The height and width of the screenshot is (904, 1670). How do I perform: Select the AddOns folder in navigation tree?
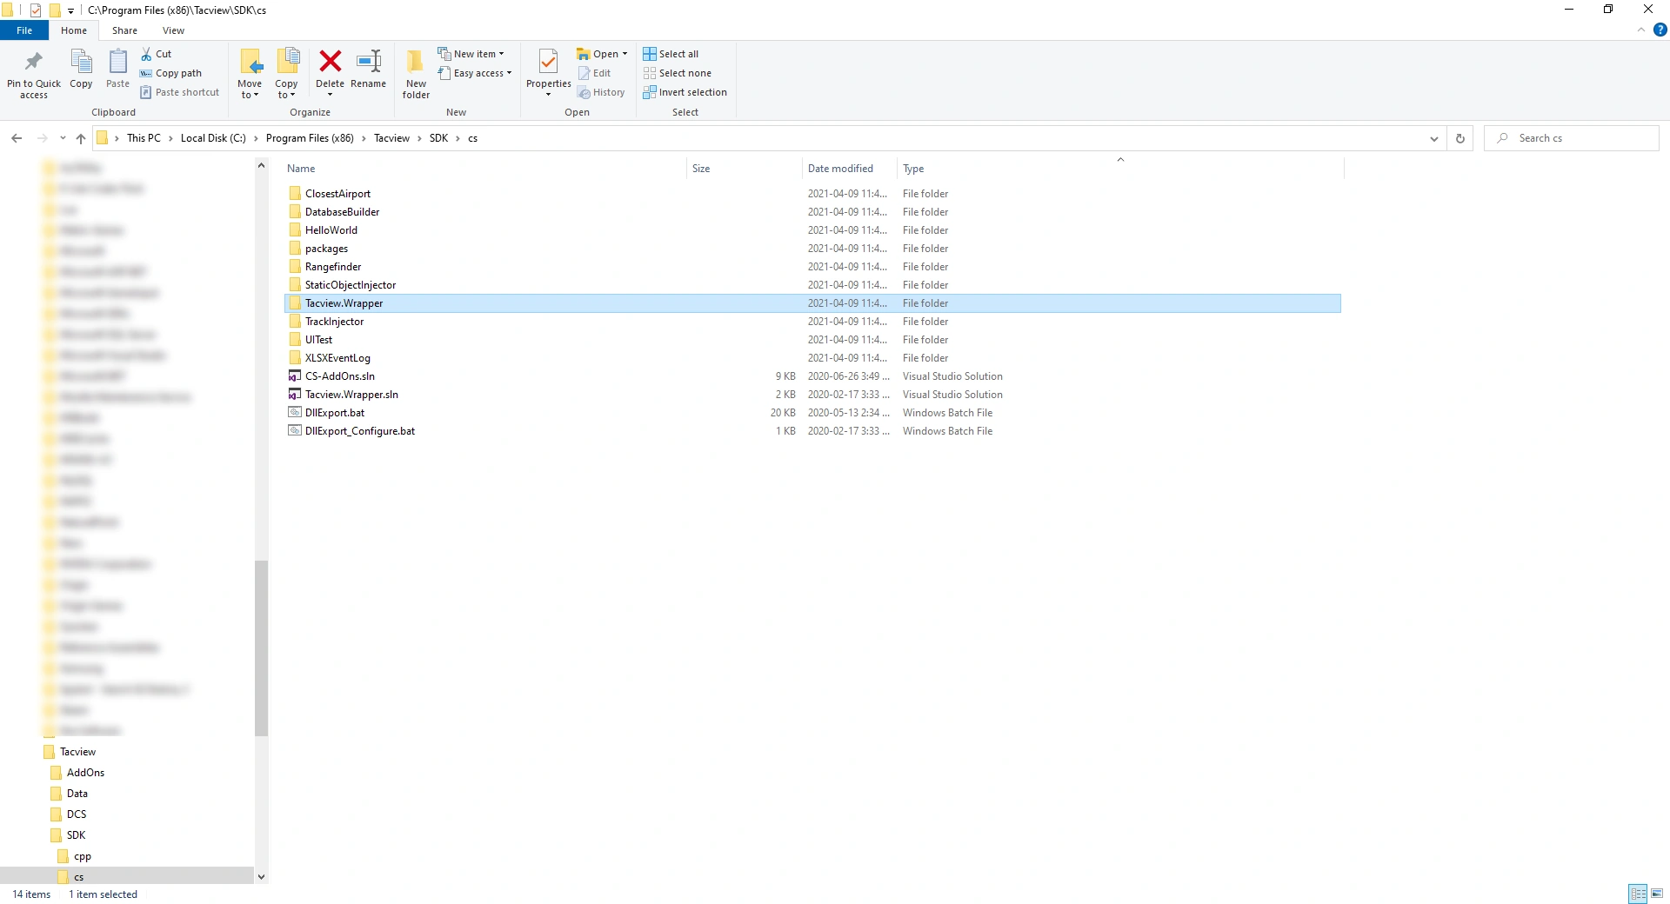[x=85, y=773]
